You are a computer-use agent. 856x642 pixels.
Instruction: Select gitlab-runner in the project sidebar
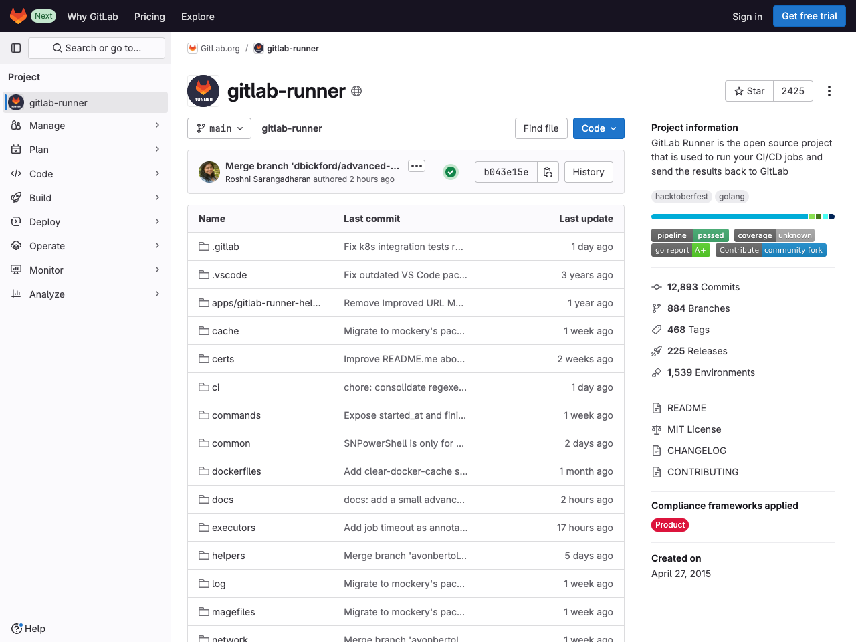click(x=86, y=103)
